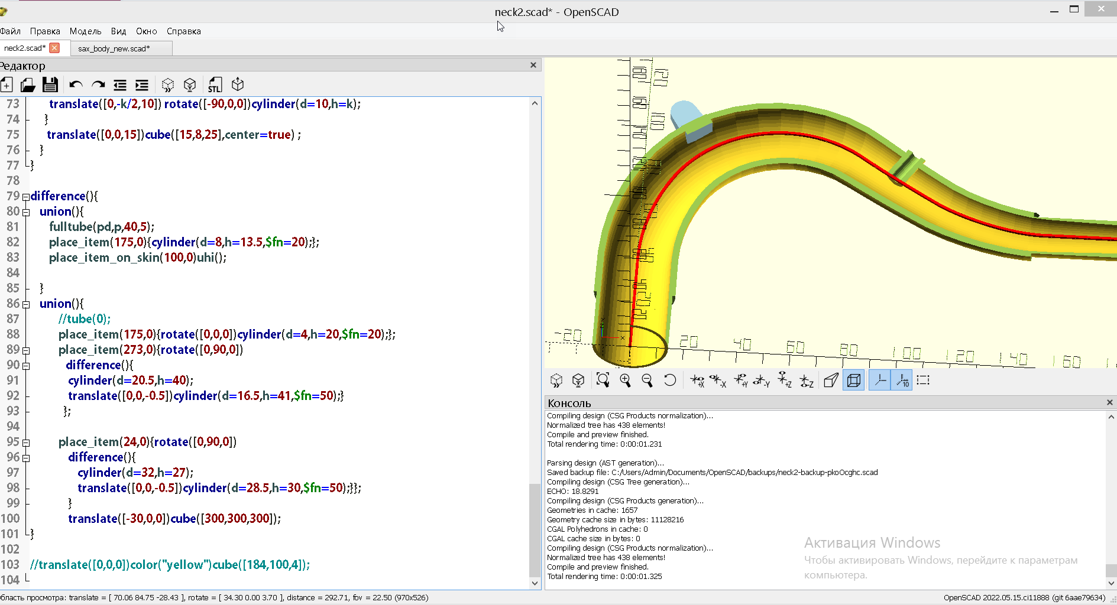Toggle the Show Axes button

[880, 380]
